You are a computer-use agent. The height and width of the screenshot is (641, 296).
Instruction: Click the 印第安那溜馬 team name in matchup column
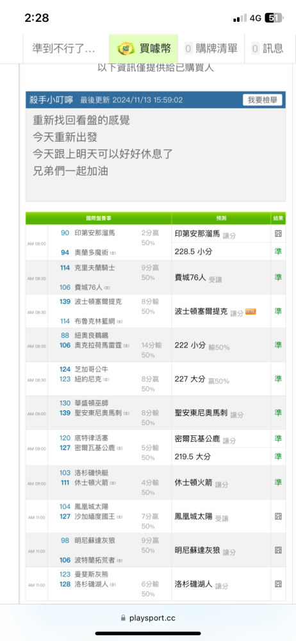click(95, 233)
